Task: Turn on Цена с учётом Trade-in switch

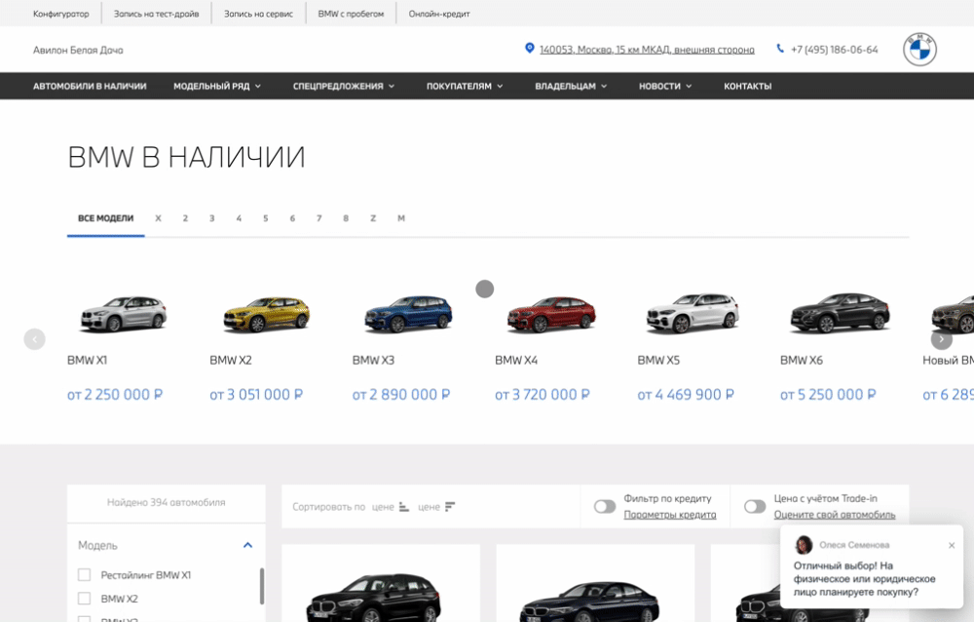Action: tap(755, 507)
